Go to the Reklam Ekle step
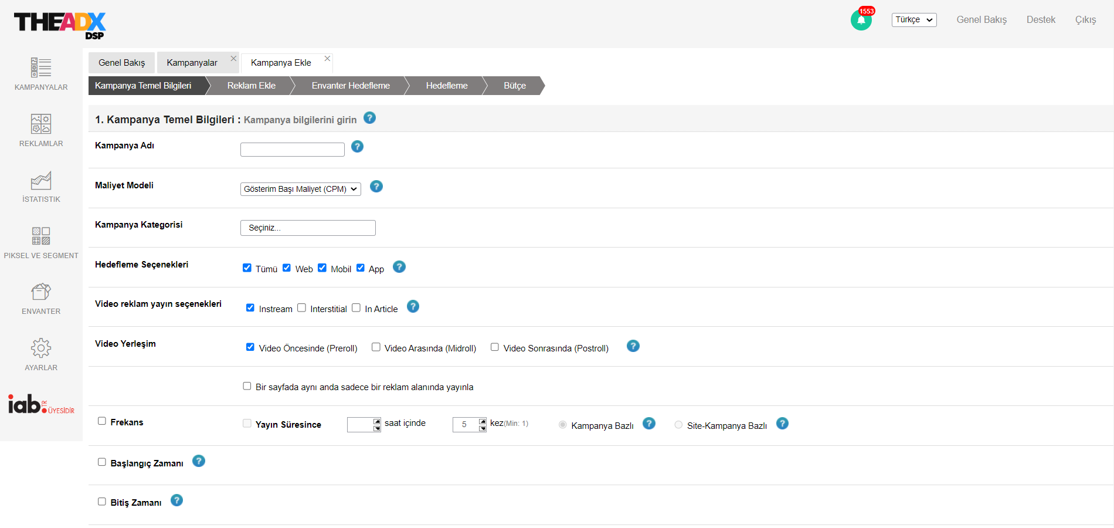1114x528 pixels. 251,86
